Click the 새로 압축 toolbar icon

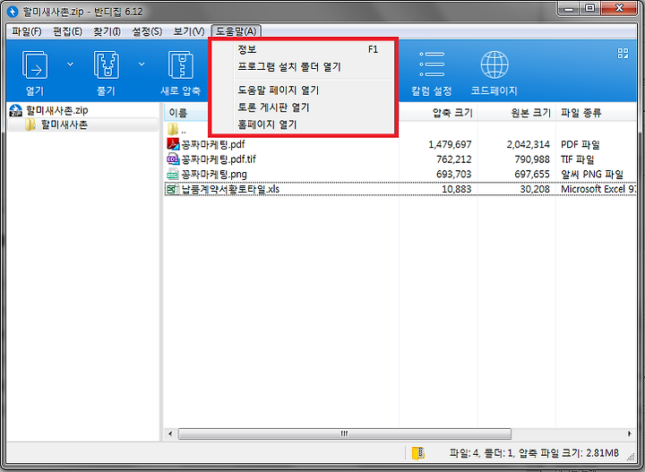(181, 64)
